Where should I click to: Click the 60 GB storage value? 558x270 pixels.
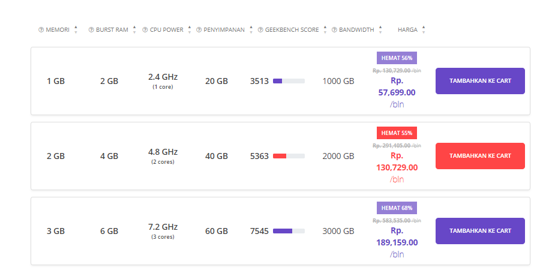click(x=217, y=232)
